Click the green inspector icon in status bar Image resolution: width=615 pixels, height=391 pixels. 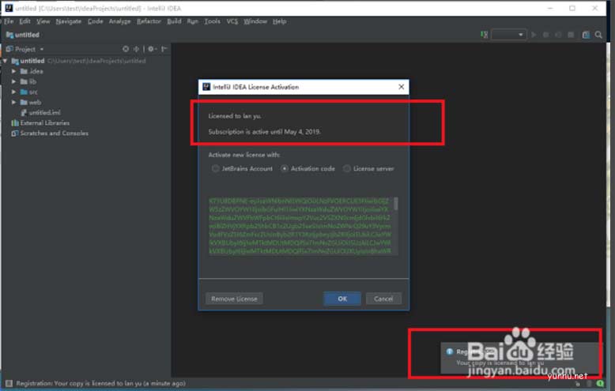[x=600, y=383]
